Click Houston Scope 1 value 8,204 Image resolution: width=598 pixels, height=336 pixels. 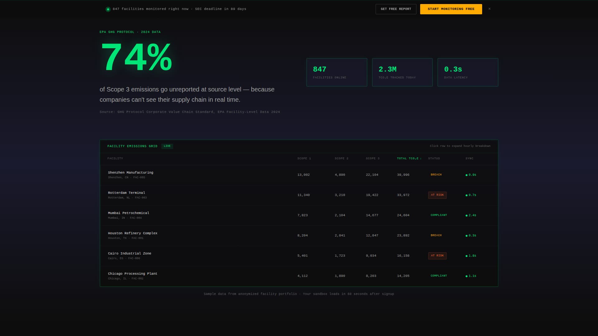click(x=302, y=236)
